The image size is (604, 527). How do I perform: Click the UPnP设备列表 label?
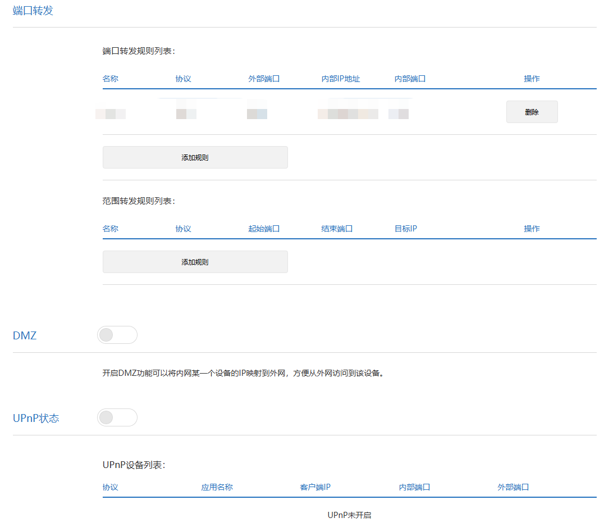(134, 465)
